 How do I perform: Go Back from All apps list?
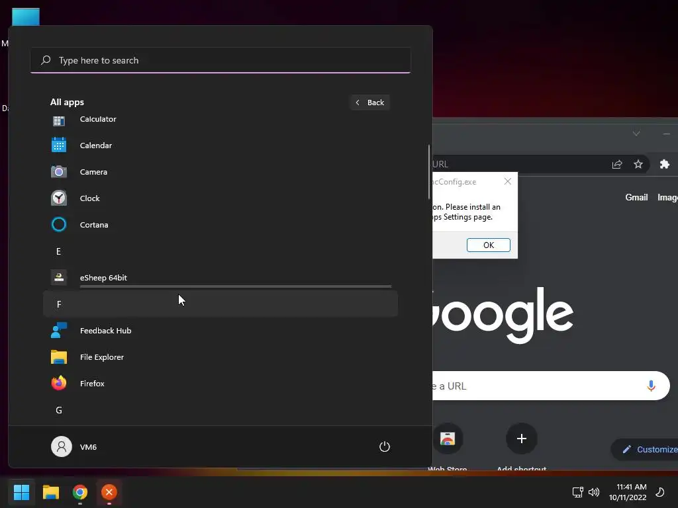click(370, 103)
